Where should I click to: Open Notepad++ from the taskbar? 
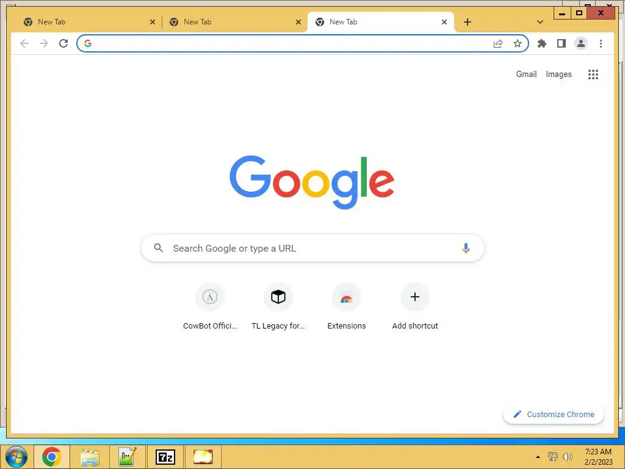coord(127,457)
